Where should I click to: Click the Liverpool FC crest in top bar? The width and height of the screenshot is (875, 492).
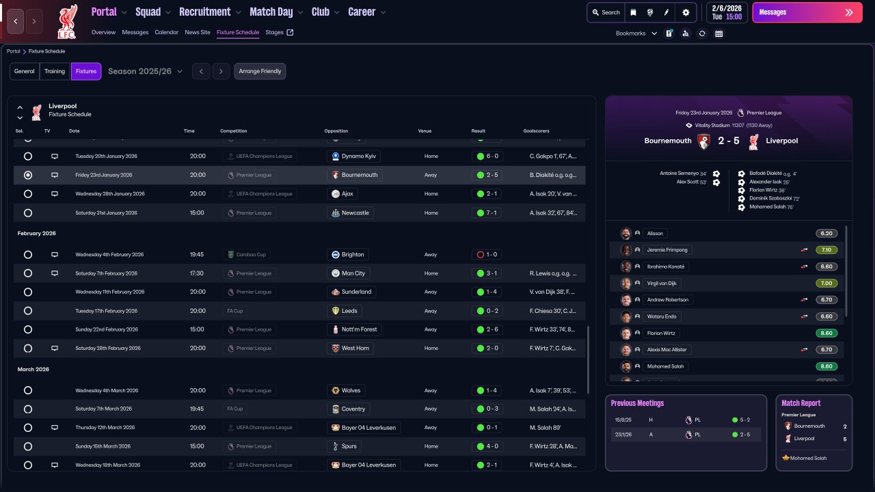click(x=67, y=21)
